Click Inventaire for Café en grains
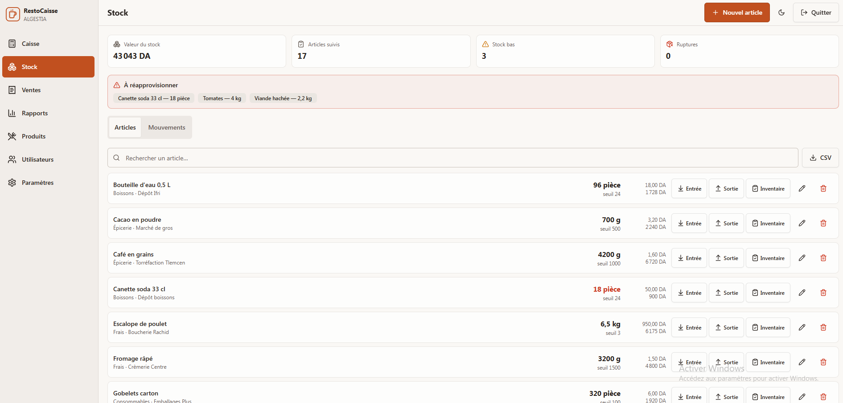The width and height of the screenshot is (843, 403). (x=768, y=258)
